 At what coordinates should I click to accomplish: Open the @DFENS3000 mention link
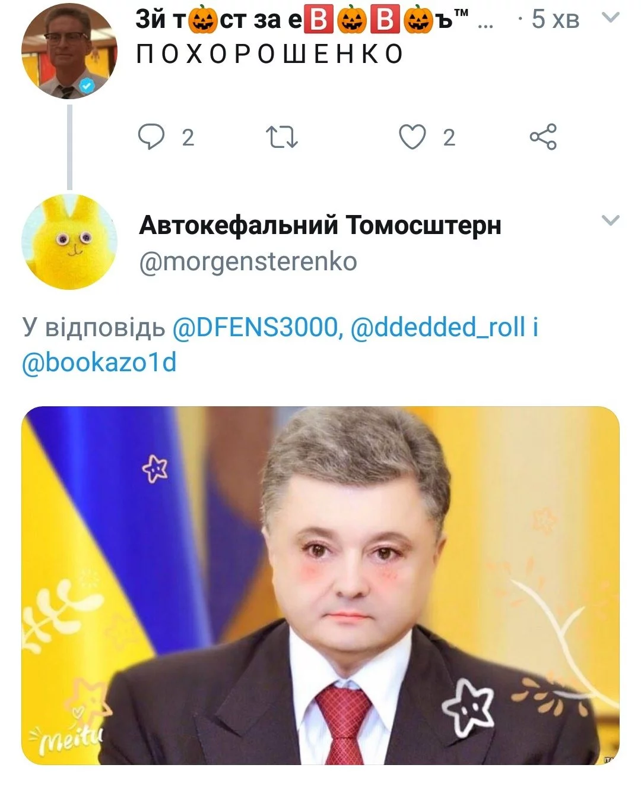click(257, 327)
